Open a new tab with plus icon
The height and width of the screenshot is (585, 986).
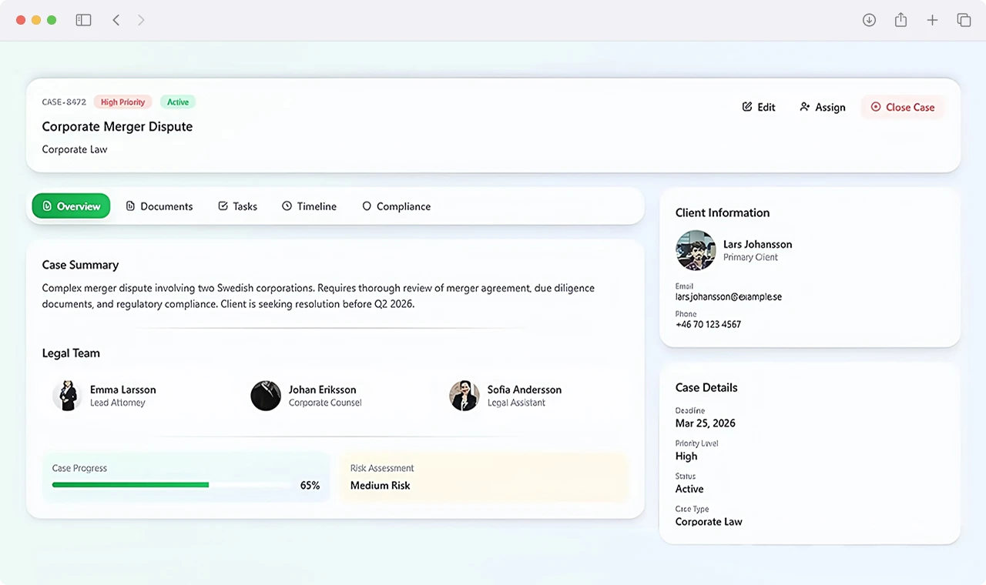click(x=932, y=20)
